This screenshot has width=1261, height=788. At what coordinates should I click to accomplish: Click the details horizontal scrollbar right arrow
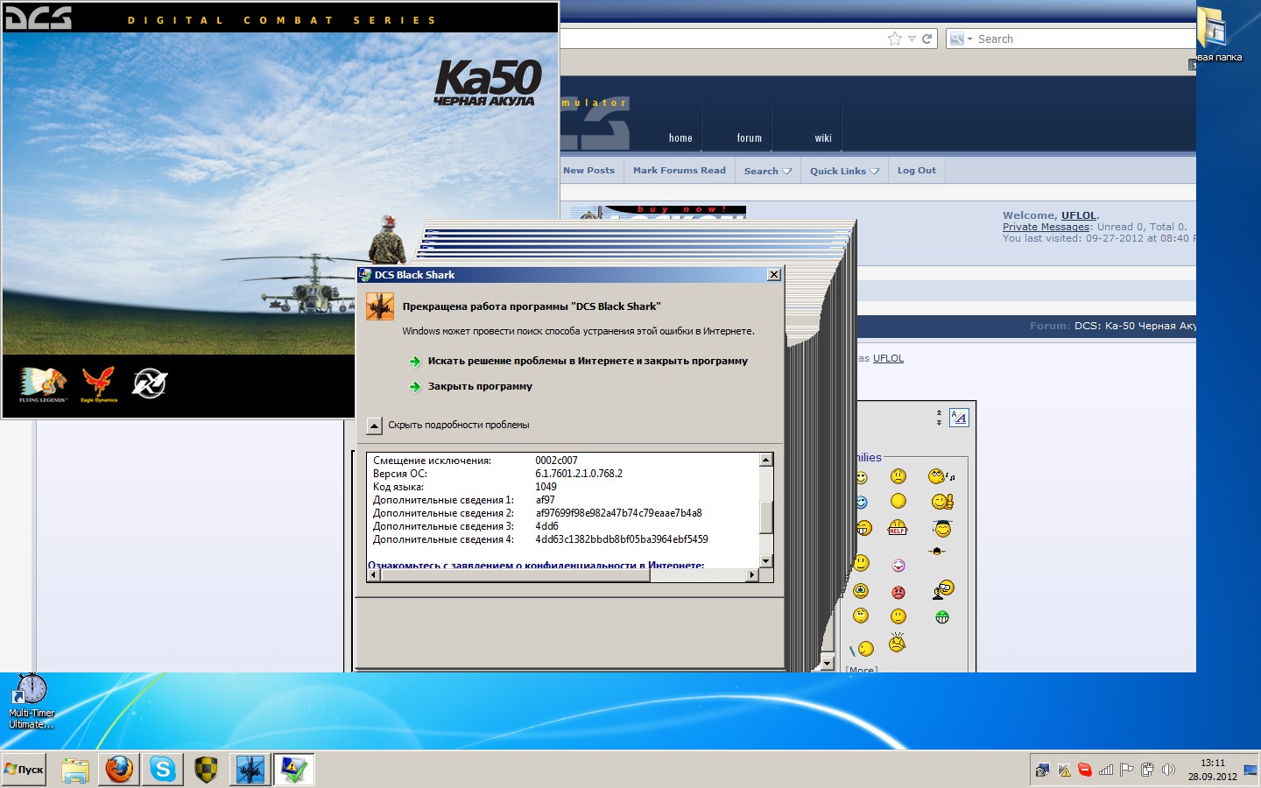coord(752,575)
